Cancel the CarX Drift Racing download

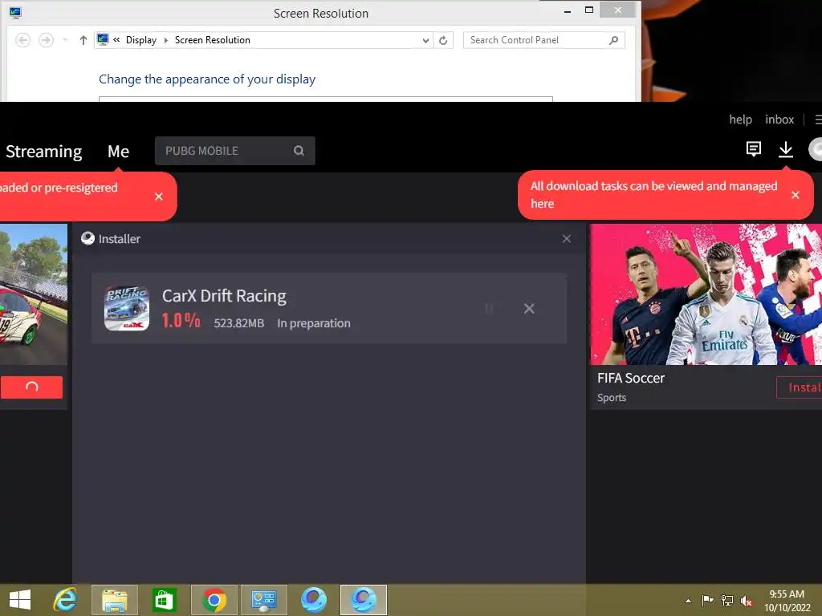pyautogui.click(x=529, y=309)
